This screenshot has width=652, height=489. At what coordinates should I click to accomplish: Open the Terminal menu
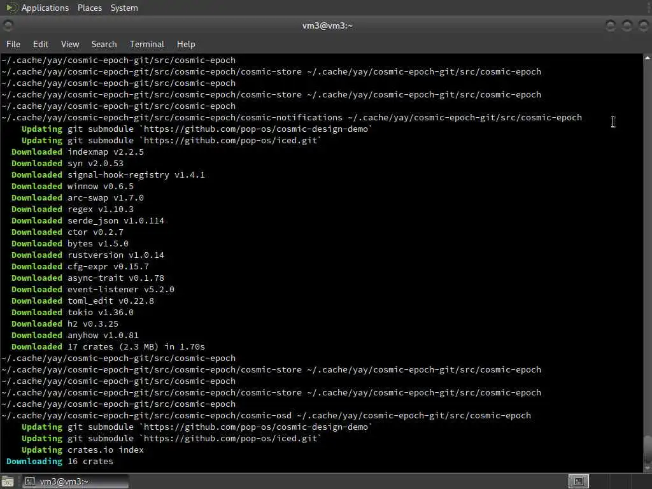point(147,44)
